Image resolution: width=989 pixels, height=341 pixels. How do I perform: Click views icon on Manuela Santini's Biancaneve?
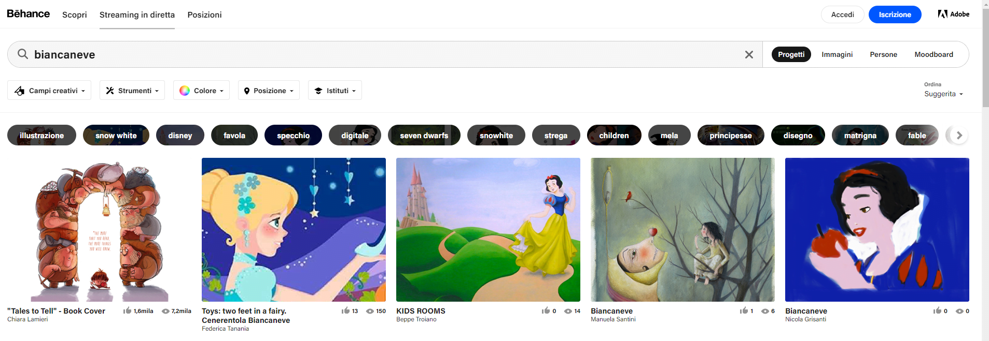[765, 311]
